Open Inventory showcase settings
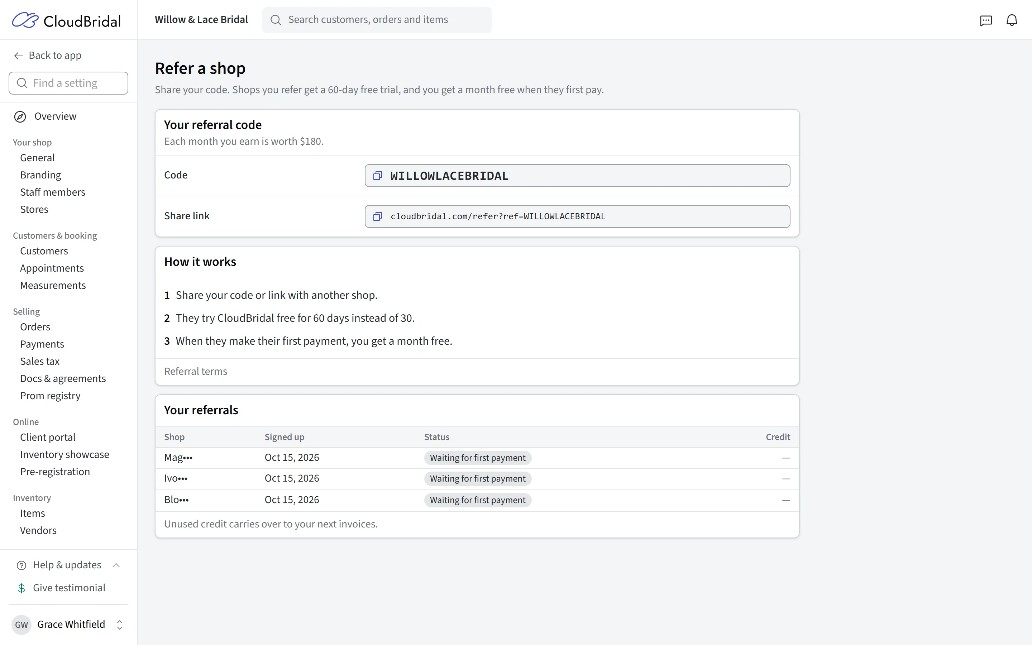 click(64, 454)
